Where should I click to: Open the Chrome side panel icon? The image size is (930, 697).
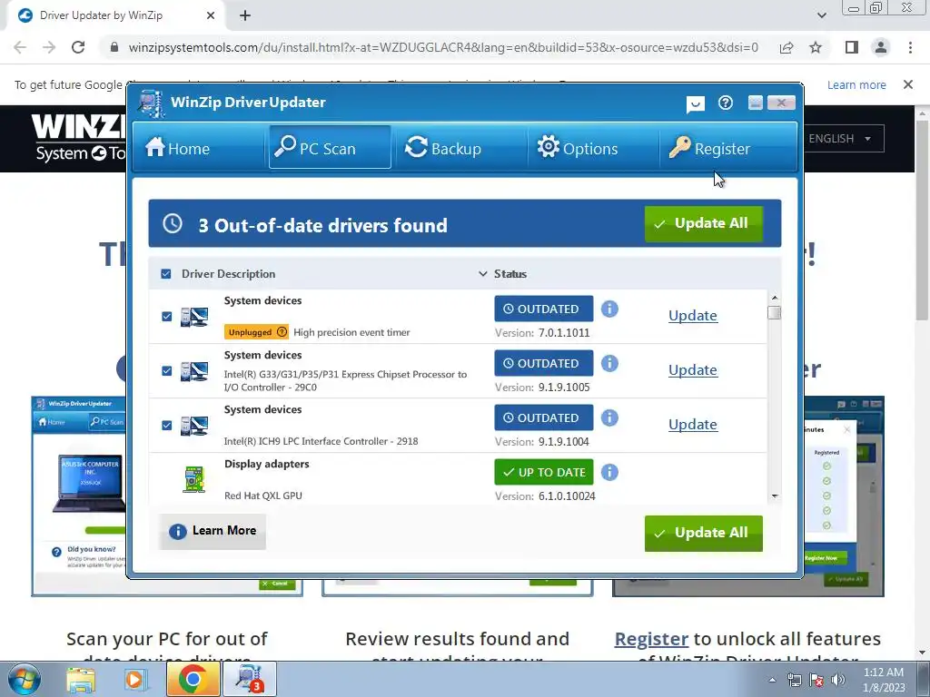coord(852,47)
